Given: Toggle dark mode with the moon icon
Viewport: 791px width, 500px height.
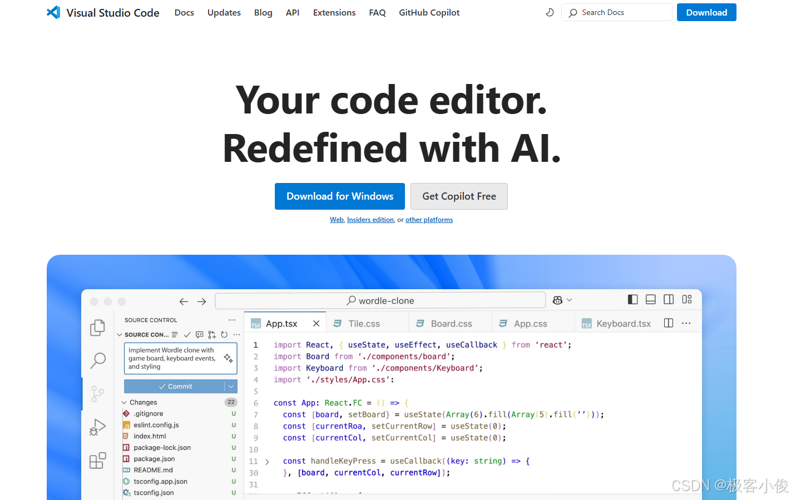Looking at the screenshot, I should pos(550,12).
